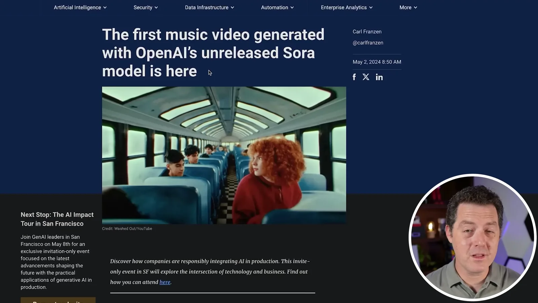The width and height of the screenshot is (538, 303).
Task: Expand Enterprise Analytics menu chevron
Action: coord(371,7)
